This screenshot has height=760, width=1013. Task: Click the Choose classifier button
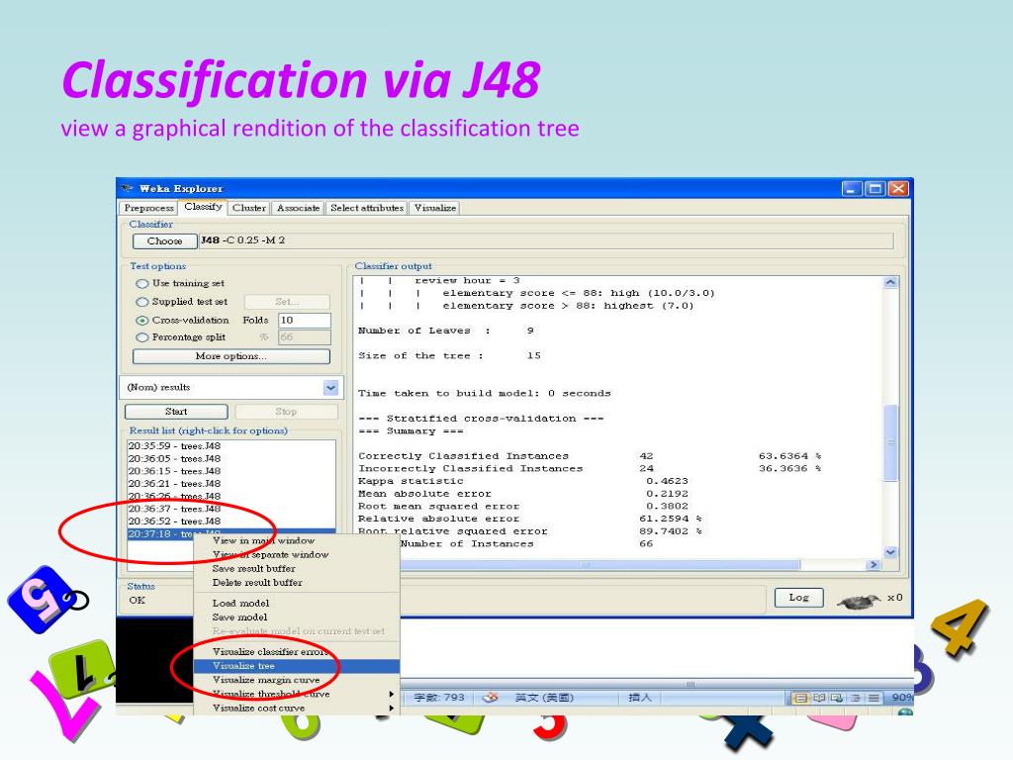pos(165,241)
